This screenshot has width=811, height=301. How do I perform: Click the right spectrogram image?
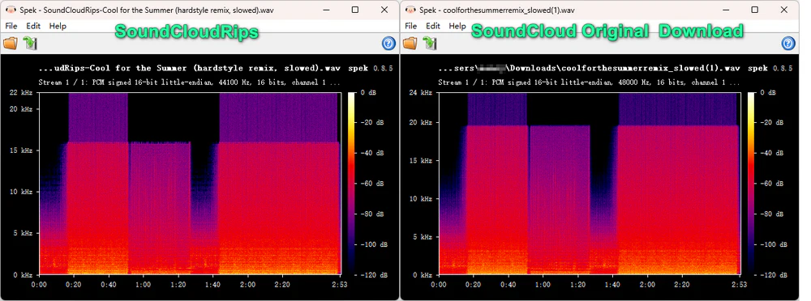click(589, 184)
